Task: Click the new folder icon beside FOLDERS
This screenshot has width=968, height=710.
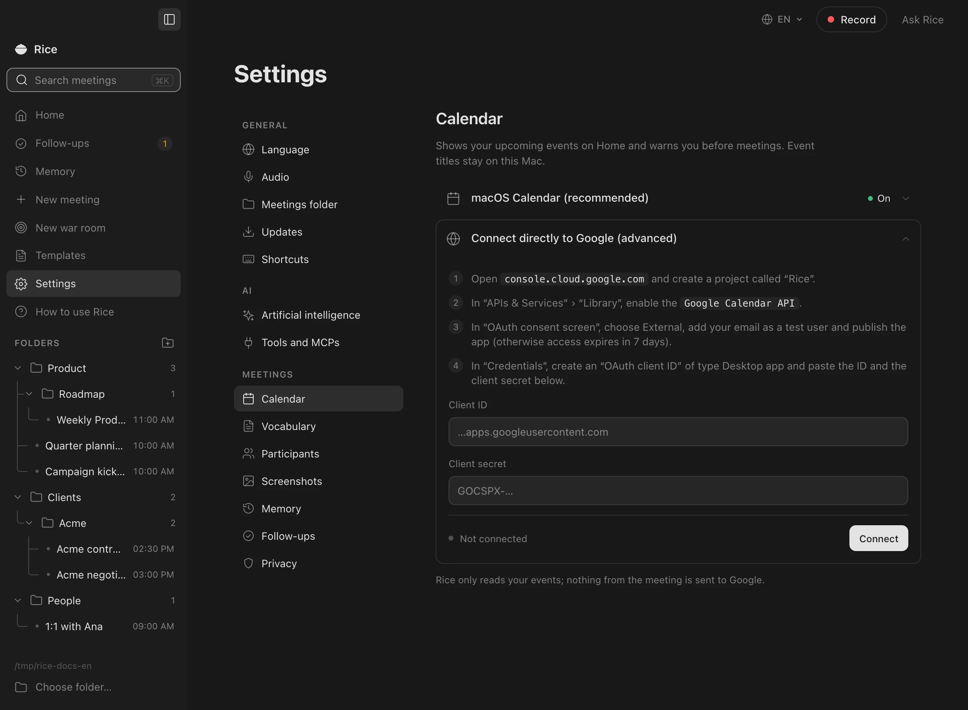Action: [167, 342]
